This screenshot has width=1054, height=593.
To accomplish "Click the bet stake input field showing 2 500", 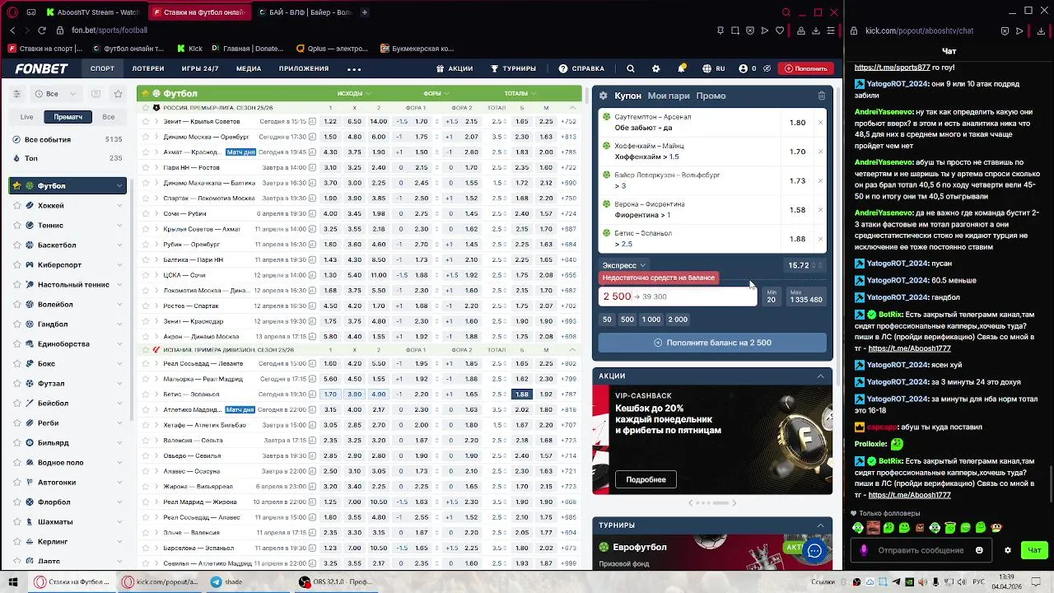I will 677,296.
